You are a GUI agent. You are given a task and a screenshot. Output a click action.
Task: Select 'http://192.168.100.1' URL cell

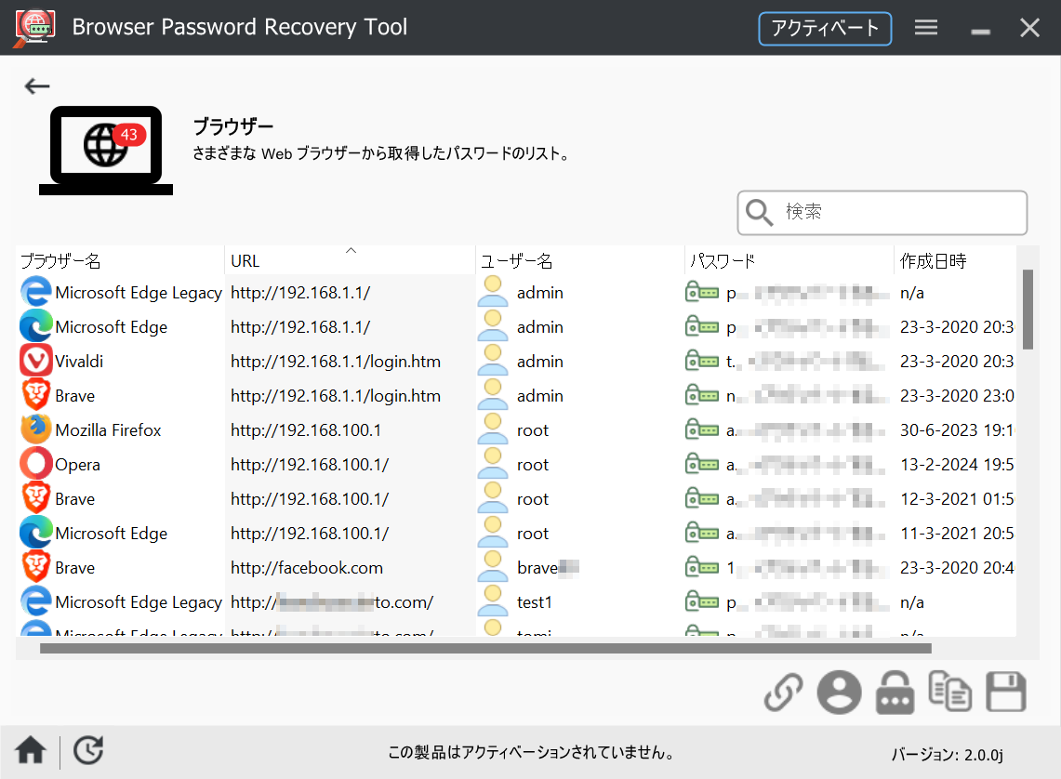pos(306,430)
